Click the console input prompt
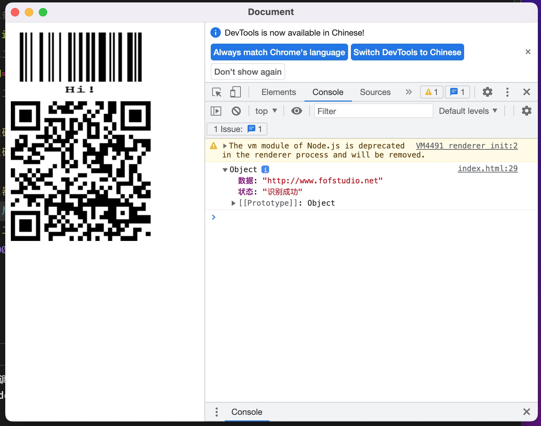This screenshot has width=541, height=426. pos(371,217)
